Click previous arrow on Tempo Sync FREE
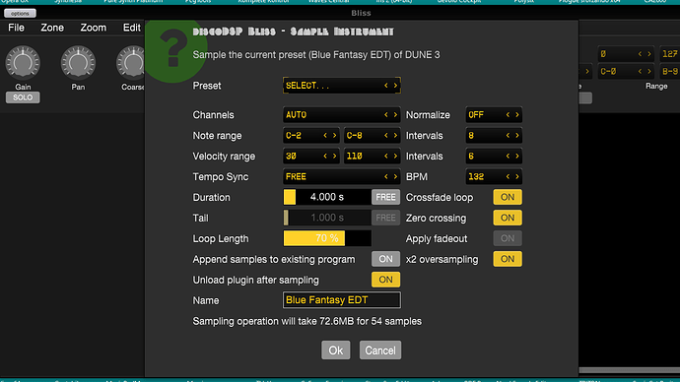Viewport: 680px width, 382px height. coord(386,176)
